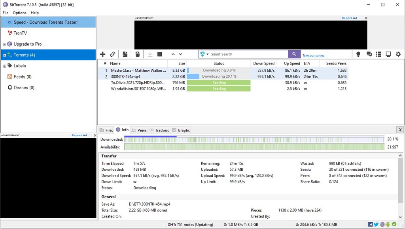Expand the Labels tree node
The image size is (405, 229).
tap(4, 66)
